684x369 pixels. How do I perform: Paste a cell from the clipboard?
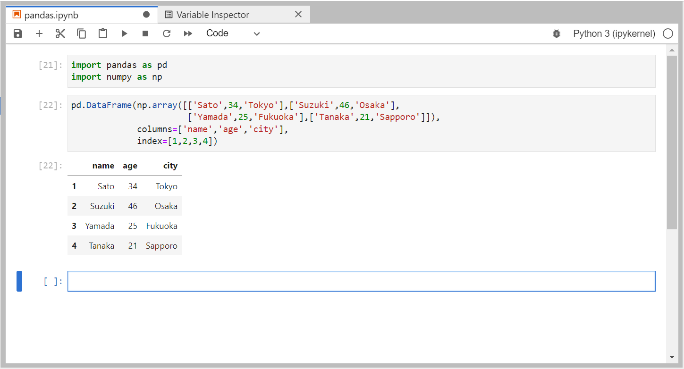pyautogui.click(x=102, y=33)
